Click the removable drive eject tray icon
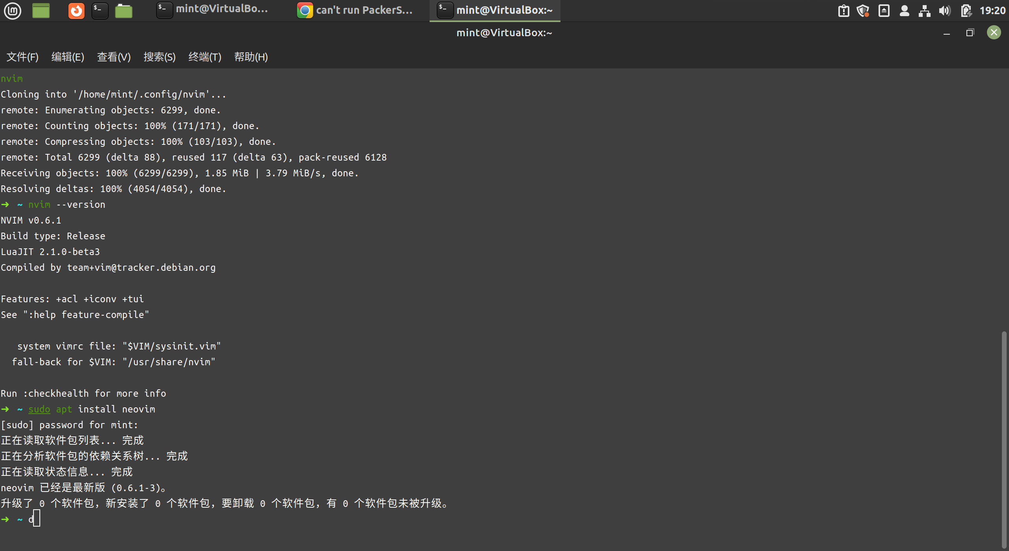 click(x=884, y=11)
